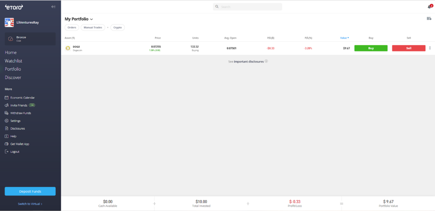The image size is (435, 211).
Task: Open the Economic Calendar link
Action: 23,98
